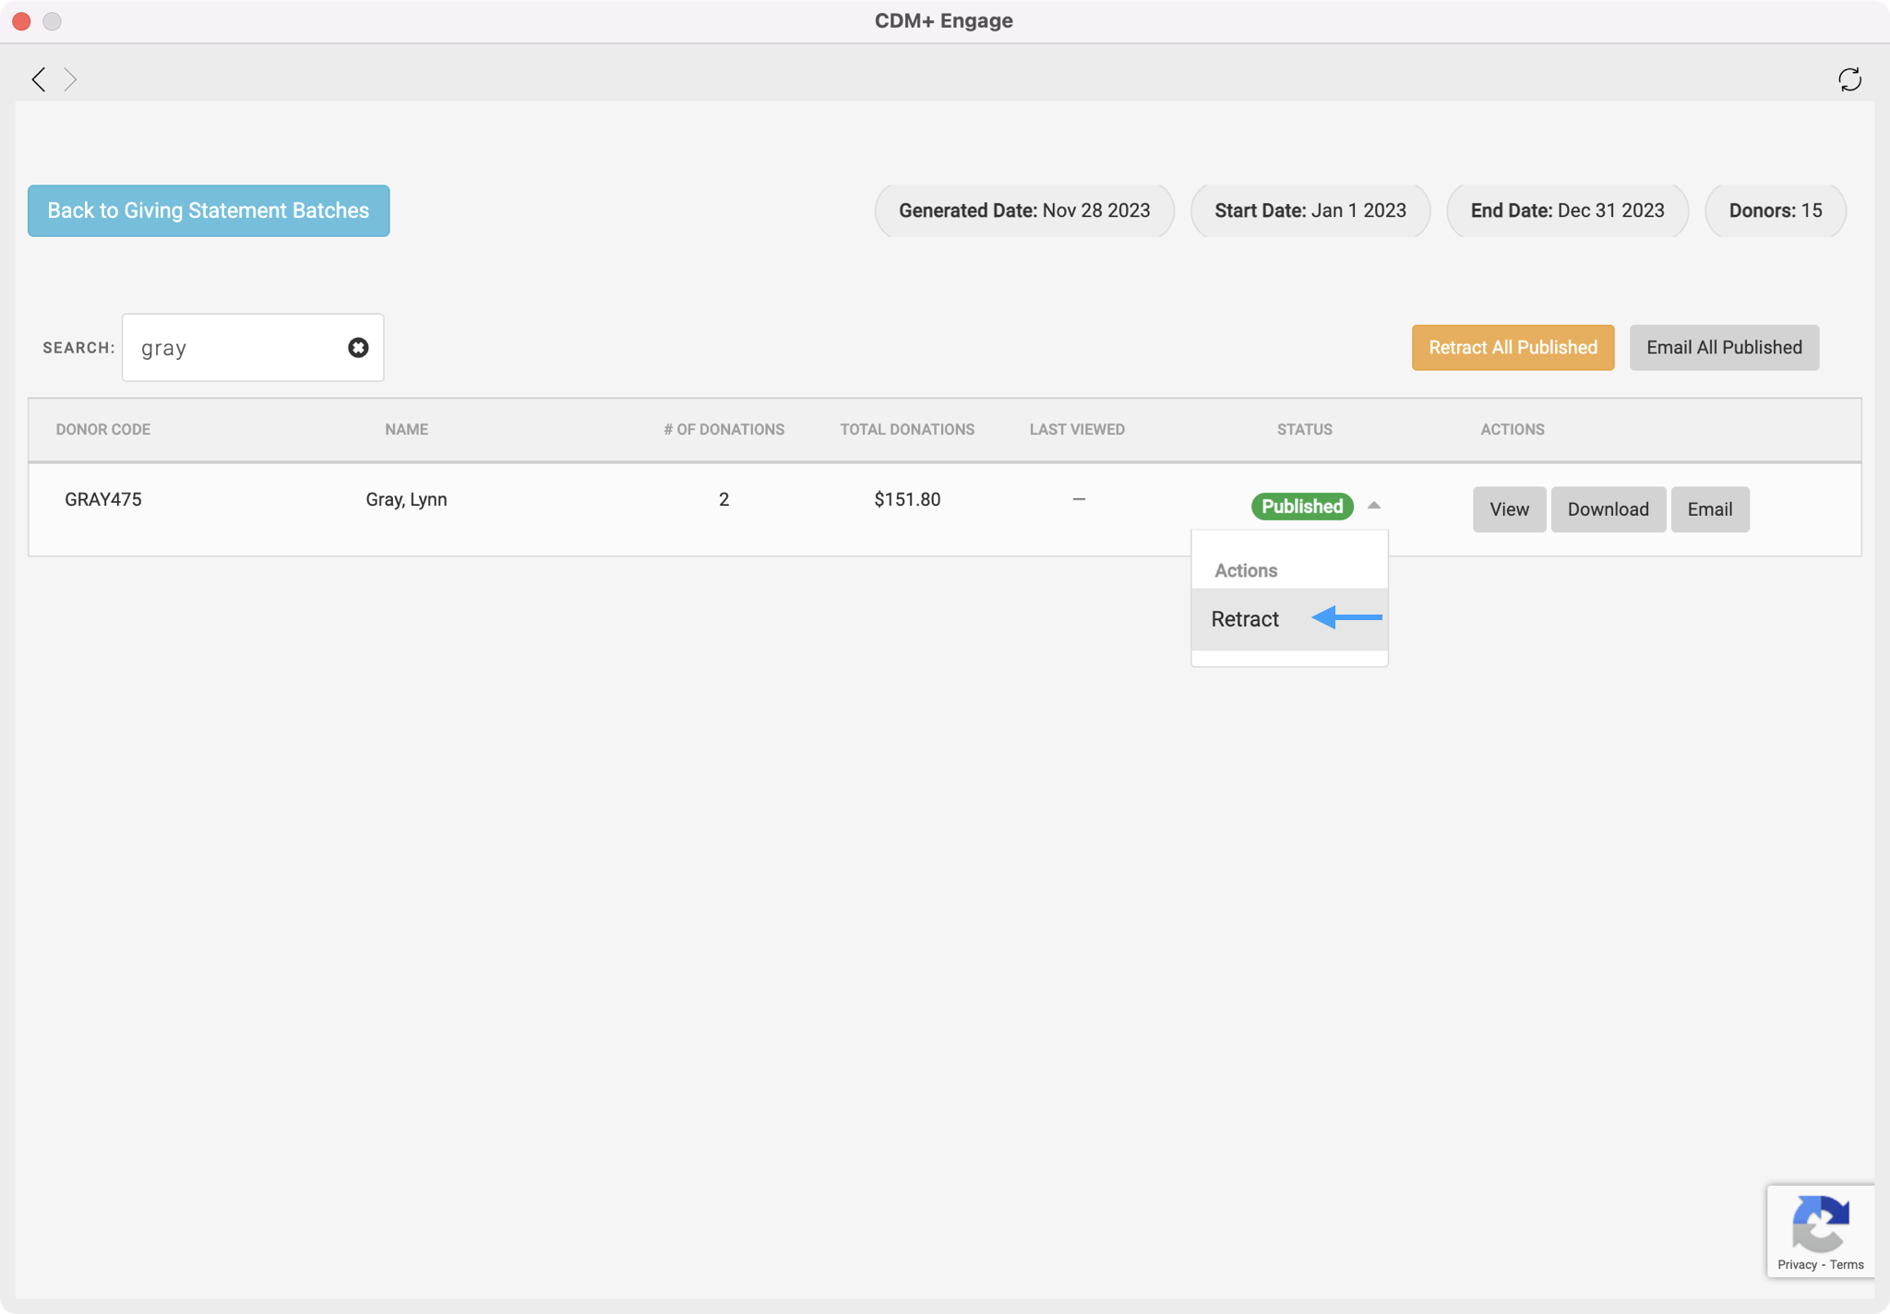Click the forward navigation arrow
Screen dimensions: 1890x1314
coord(70,79)
